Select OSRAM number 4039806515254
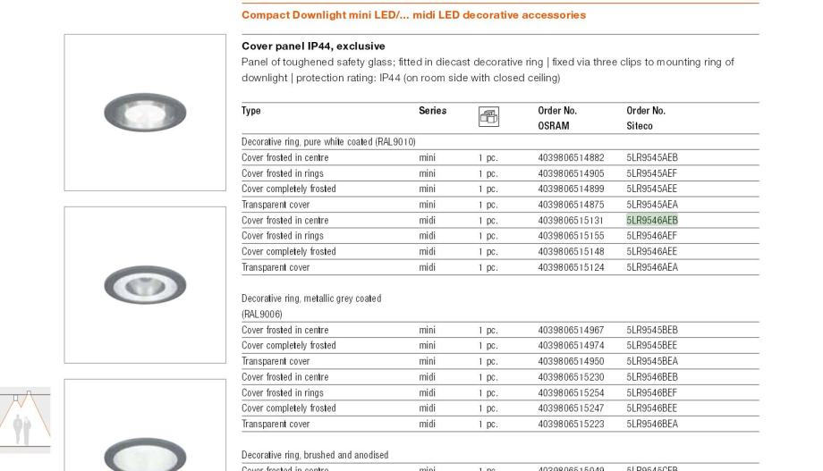Image resolution: width=823 pixels, height=471 pixels. tap(571, 393)
